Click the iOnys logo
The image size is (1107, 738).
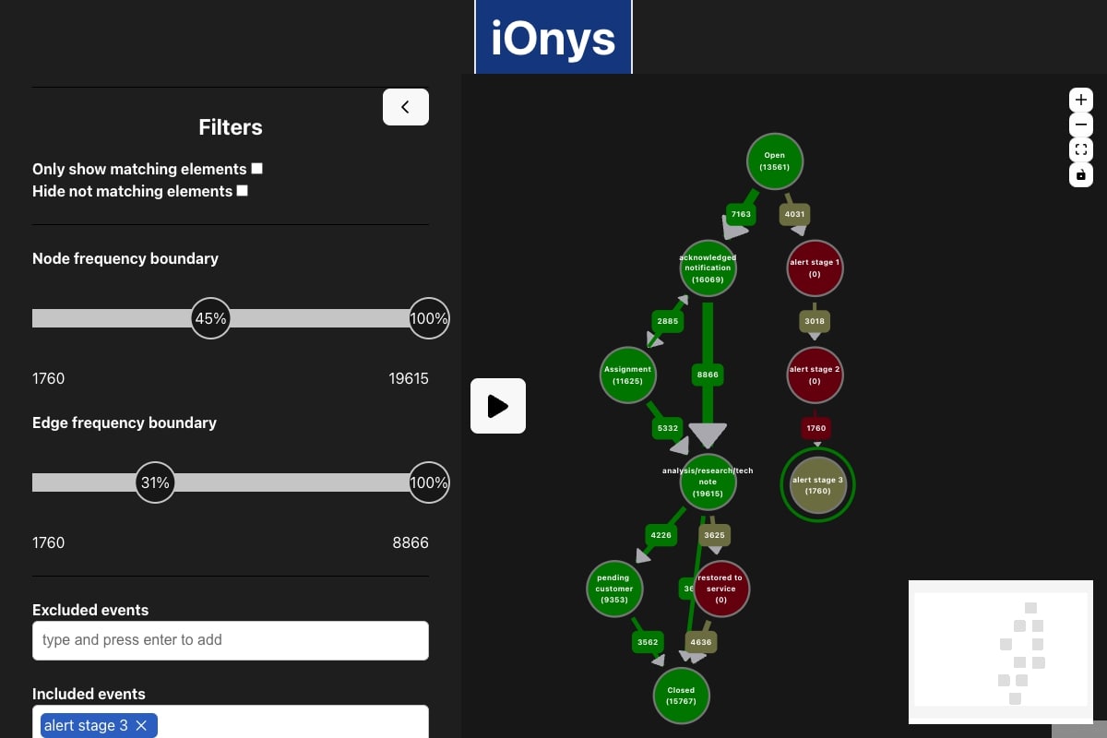tap(553, 38)
